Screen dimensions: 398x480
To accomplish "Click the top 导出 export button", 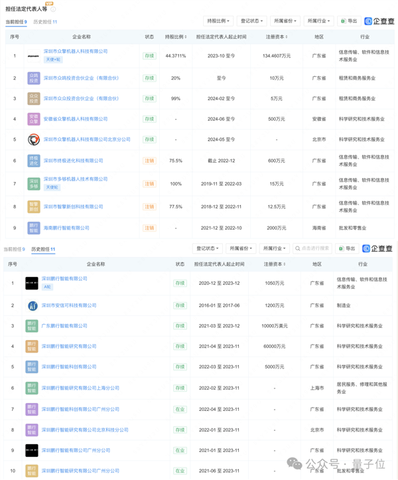I will 349,22.
